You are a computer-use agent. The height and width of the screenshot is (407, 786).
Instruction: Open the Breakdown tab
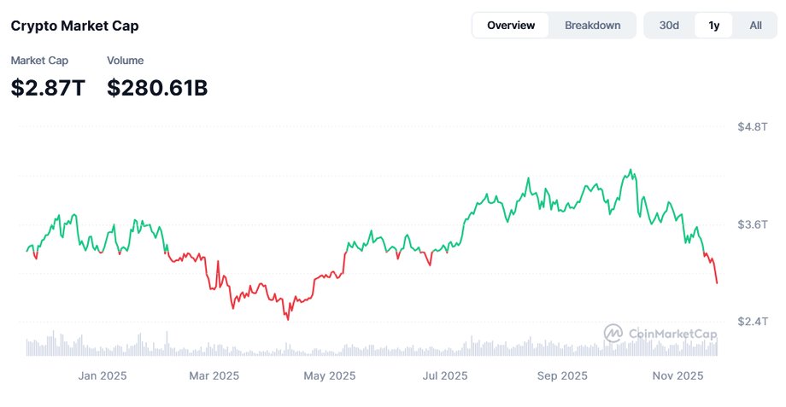[592, 26]
